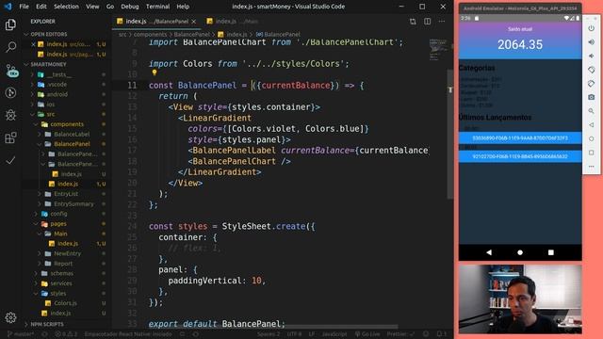Open Colors.js in the explorer tree
Viewport: 603px width, 339px height.
[65, 303]
